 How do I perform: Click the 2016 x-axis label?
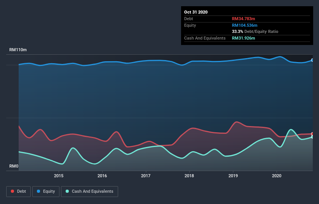(102, 176)
